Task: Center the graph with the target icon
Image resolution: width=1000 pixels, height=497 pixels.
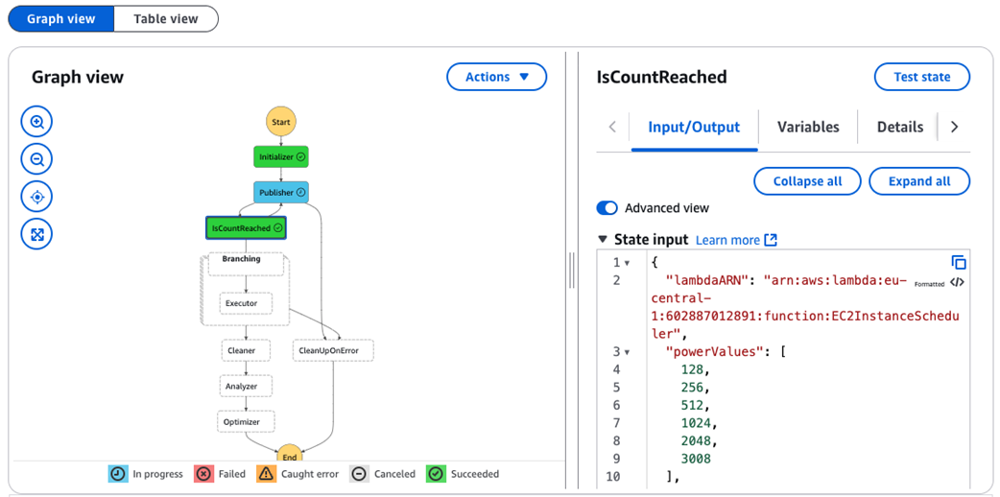Action: (36, 197)
